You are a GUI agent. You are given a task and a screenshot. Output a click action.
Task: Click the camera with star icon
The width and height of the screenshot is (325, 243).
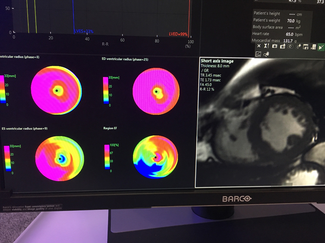coord(283,46)
